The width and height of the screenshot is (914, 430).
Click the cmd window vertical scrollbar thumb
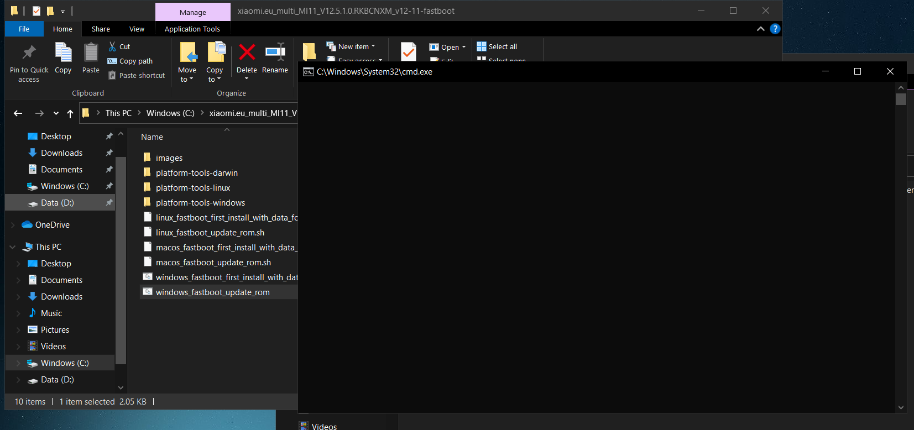(x=901, y=99)
